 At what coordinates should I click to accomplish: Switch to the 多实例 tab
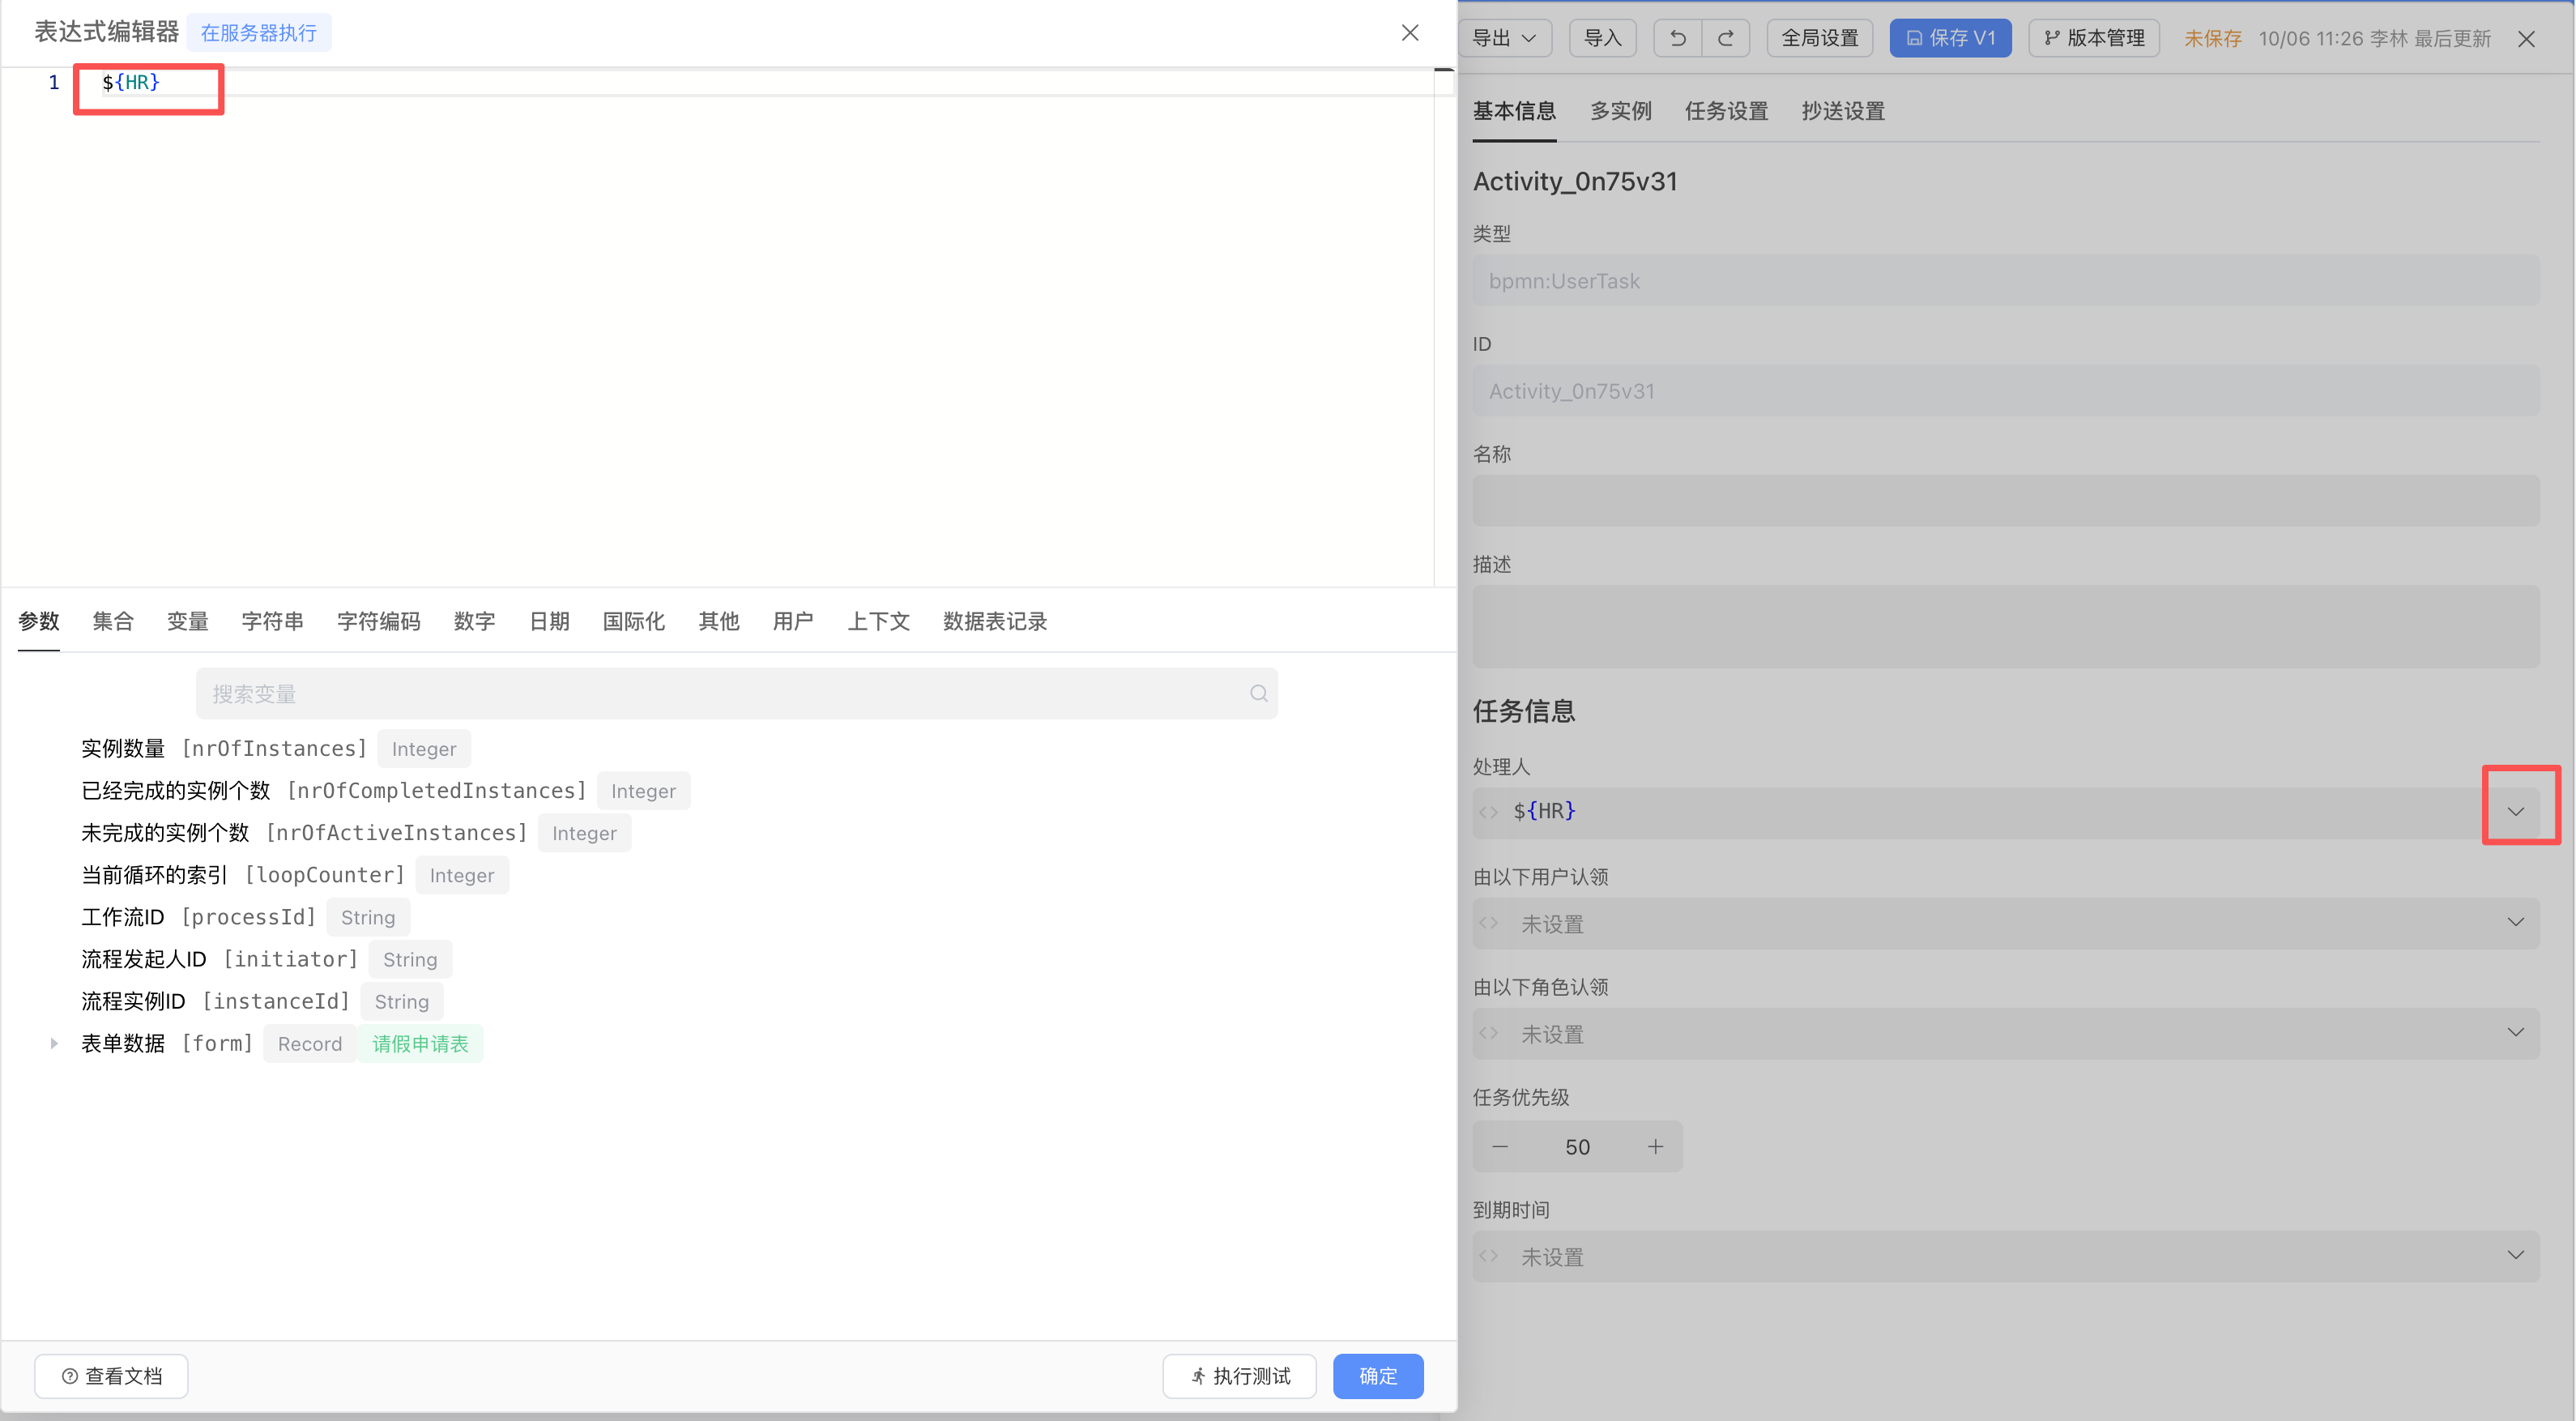[1620, 111]
